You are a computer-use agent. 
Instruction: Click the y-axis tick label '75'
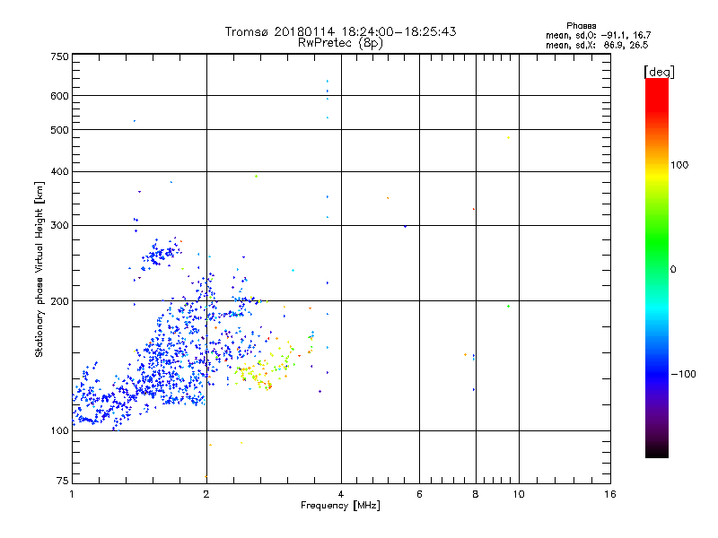pyautogui.click(x=63, y=481)
